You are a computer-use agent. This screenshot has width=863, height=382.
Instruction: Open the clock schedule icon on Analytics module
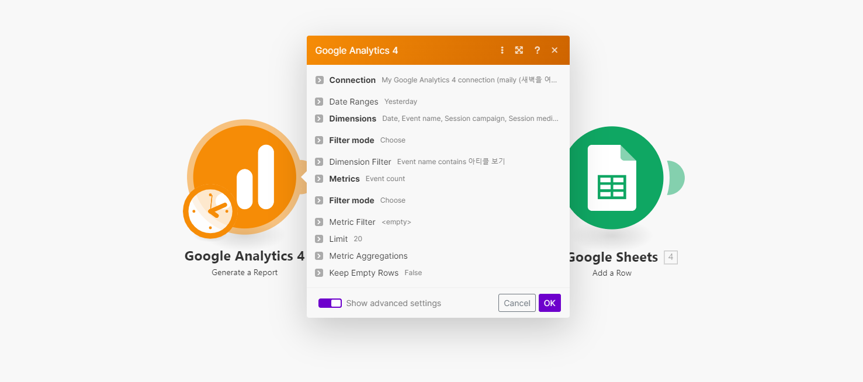[x=209, y=211]
